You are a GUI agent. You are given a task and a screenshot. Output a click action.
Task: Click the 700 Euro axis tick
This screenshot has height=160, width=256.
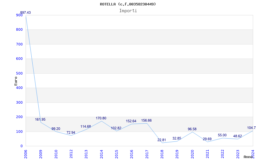tap(19, 44)
